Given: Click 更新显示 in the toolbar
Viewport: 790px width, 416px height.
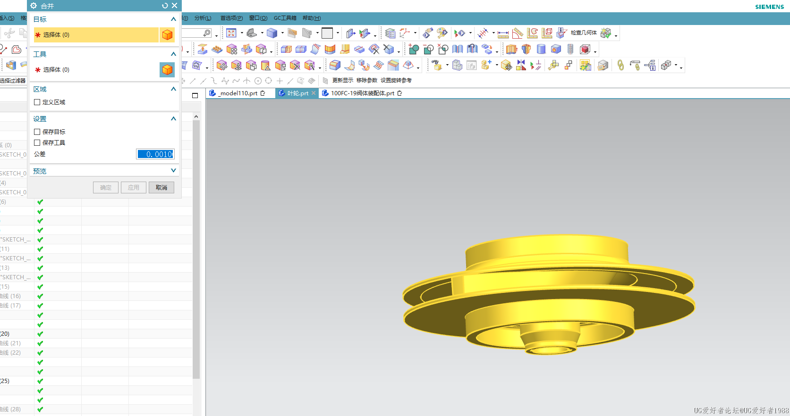Looking at the screenshot, I should tap(343, 81).
